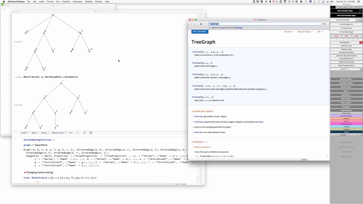Open the 'acyclic?' suggestion dropdown
The width and height of the screenshot is (363, 204).
[28, 133]
